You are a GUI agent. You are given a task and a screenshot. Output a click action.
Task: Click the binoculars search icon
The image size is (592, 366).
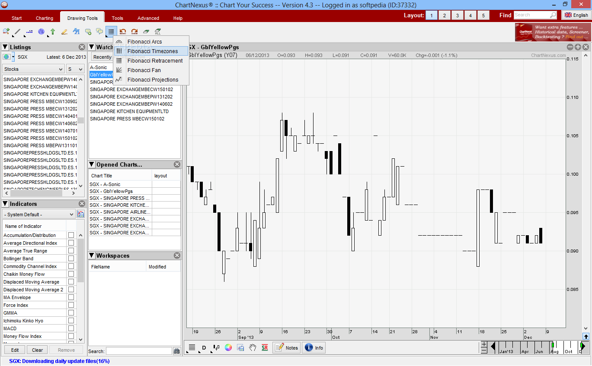(177, 351)
